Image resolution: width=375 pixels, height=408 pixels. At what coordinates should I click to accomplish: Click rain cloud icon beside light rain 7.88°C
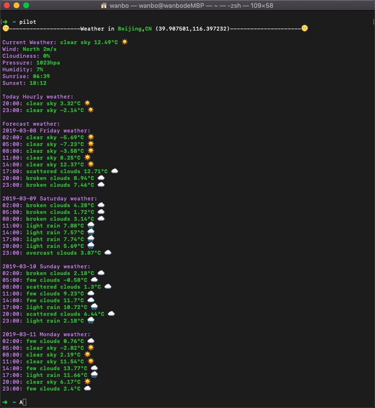point(91,225)
